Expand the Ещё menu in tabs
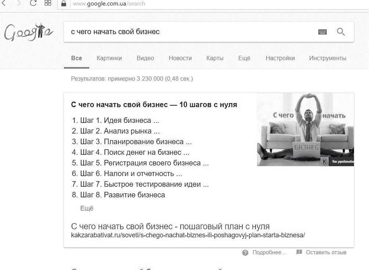Image resolution: width=369 pixels, height=270 pixels. tap(244, 58)
